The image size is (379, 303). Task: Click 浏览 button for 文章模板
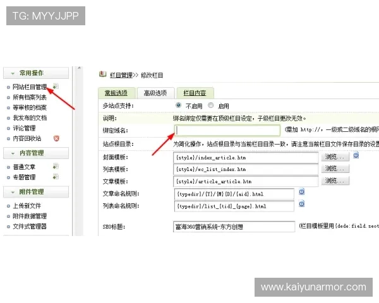tap(335, 181)
